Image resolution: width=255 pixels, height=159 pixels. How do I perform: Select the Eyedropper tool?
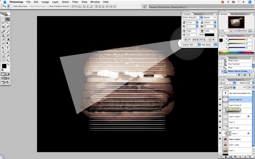pos(8,56)
